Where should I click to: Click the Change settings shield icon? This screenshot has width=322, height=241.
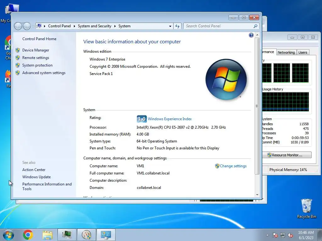(217, 166)
